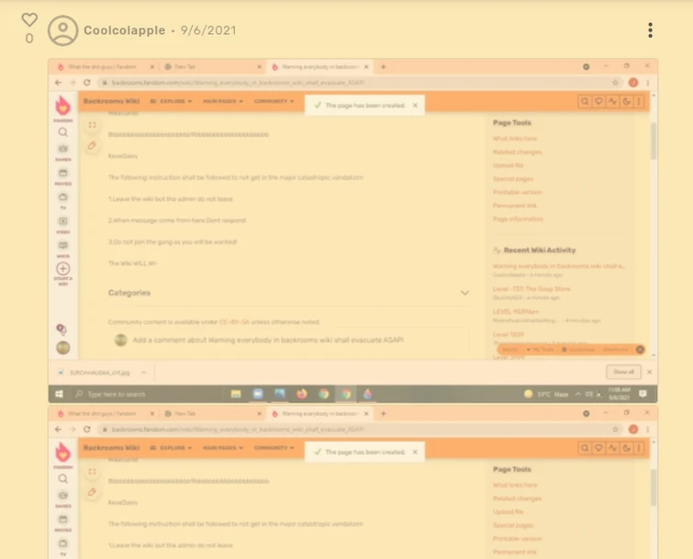Close the bottom orange toolbar
The height and width of the screenshot is (559, 693).
pyautogui.click(x=640, y=350)
